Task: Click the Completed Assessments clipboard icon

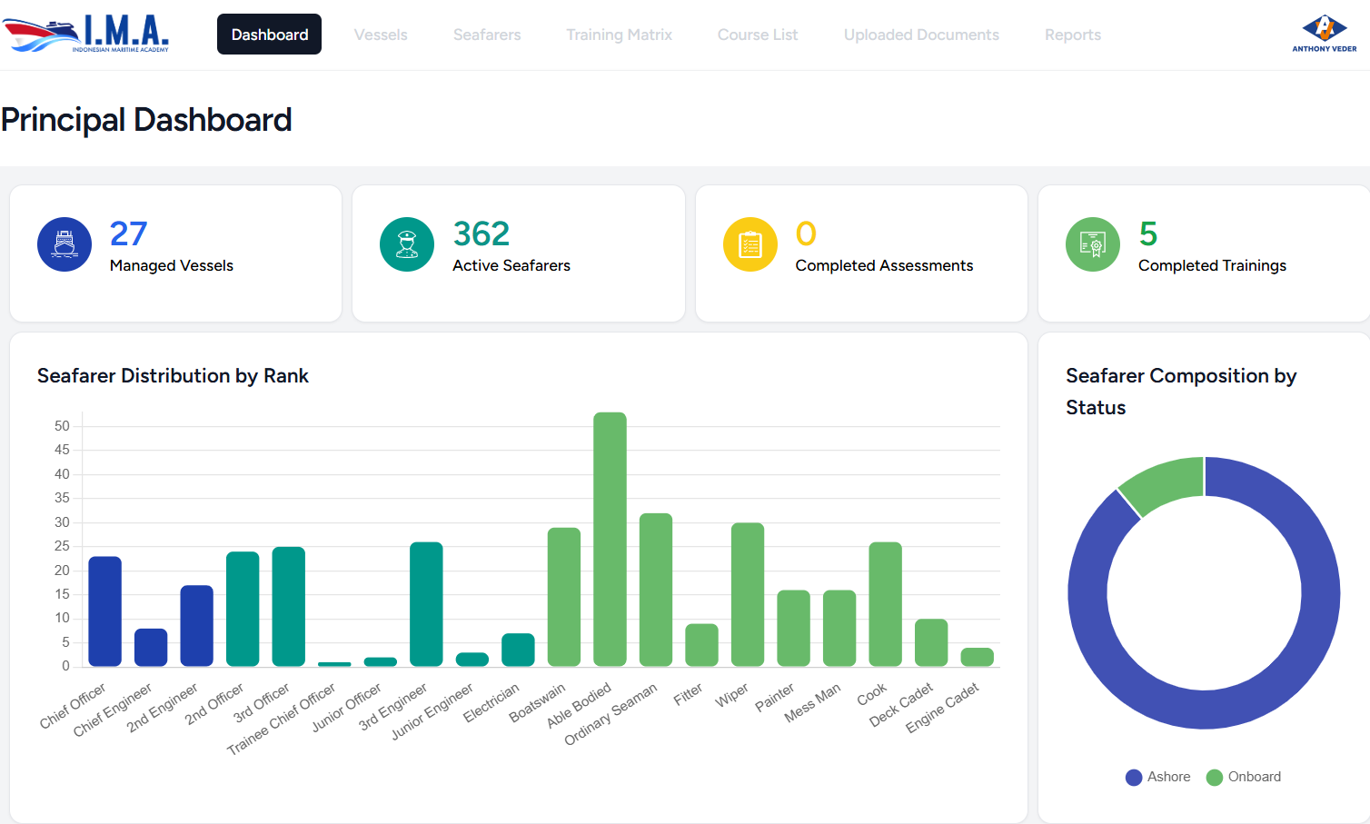Action: (750, 244)
